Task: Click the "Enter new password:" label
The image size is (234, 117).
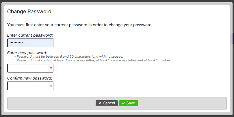Action: point(27,53)
